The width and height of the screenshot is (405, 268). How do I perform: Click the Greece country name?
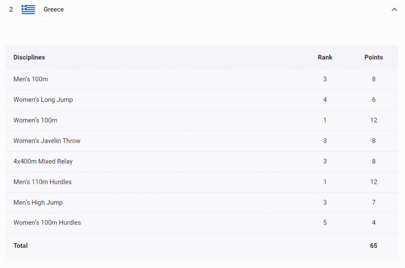[x=54, y=9]
